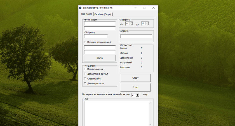Decrease the Задержка до value with down arrow
Image resolution: width=235 pixels, height=126 pixels.
(147, 24)
